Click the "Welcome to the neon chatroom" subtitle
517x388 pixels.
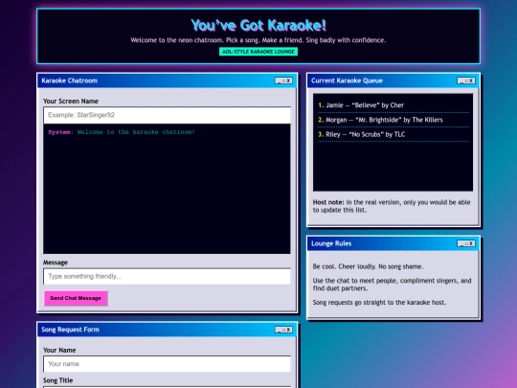click(258, 40)
